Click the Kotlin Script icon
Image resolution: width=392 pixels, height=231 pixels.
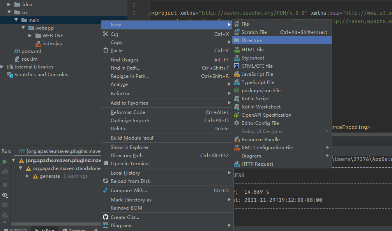point(237,98)
